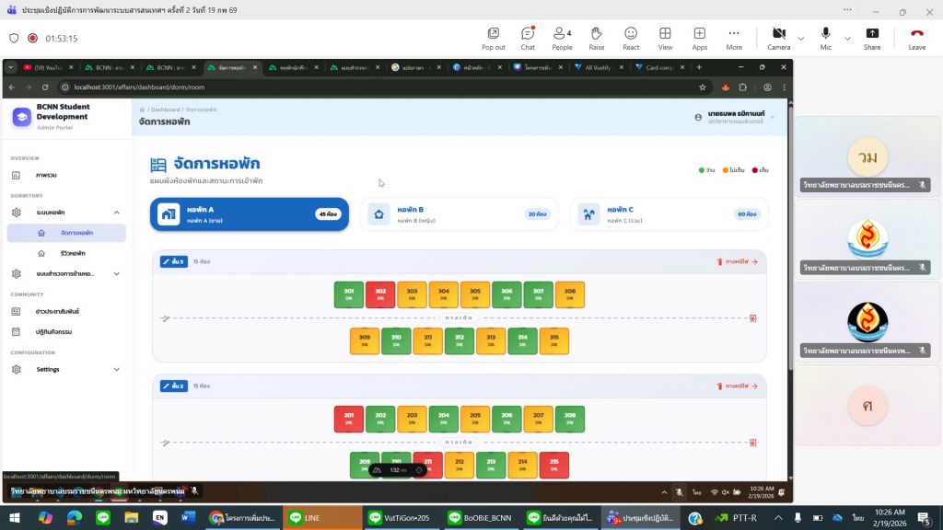Open More actions menu in Teams

734,38
